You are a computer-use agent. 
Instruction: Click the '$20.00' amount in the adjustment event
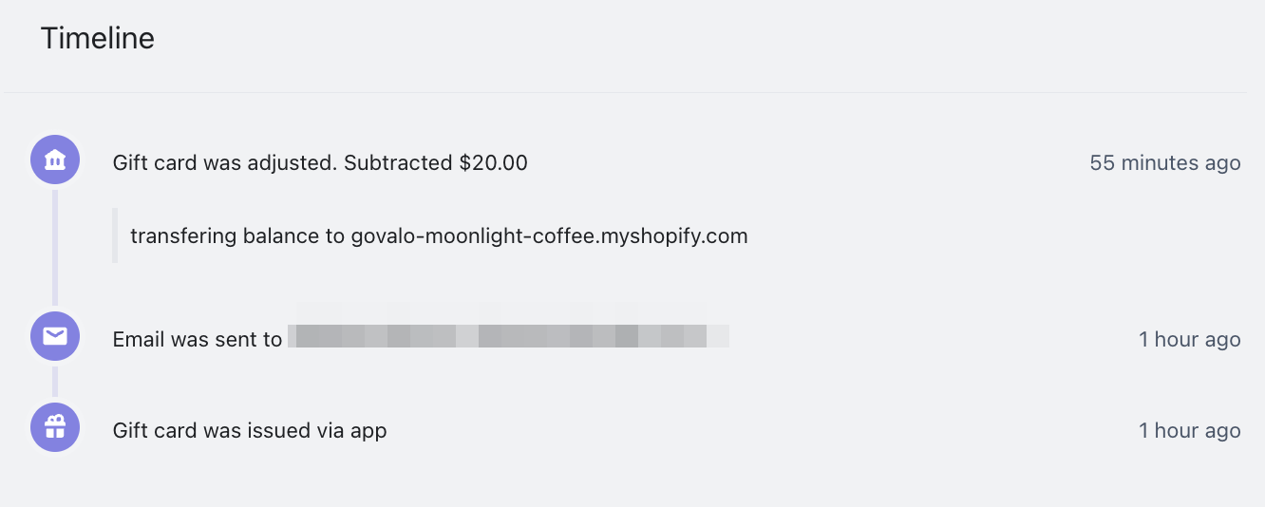(x=493, y=163)
